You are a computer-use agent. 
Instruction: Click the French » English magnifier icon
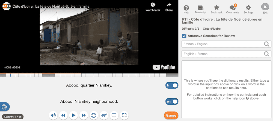coord(266,44)
